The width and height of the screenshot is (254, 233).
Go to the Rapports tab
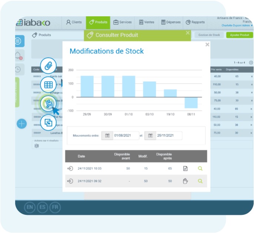coord(195,22)
